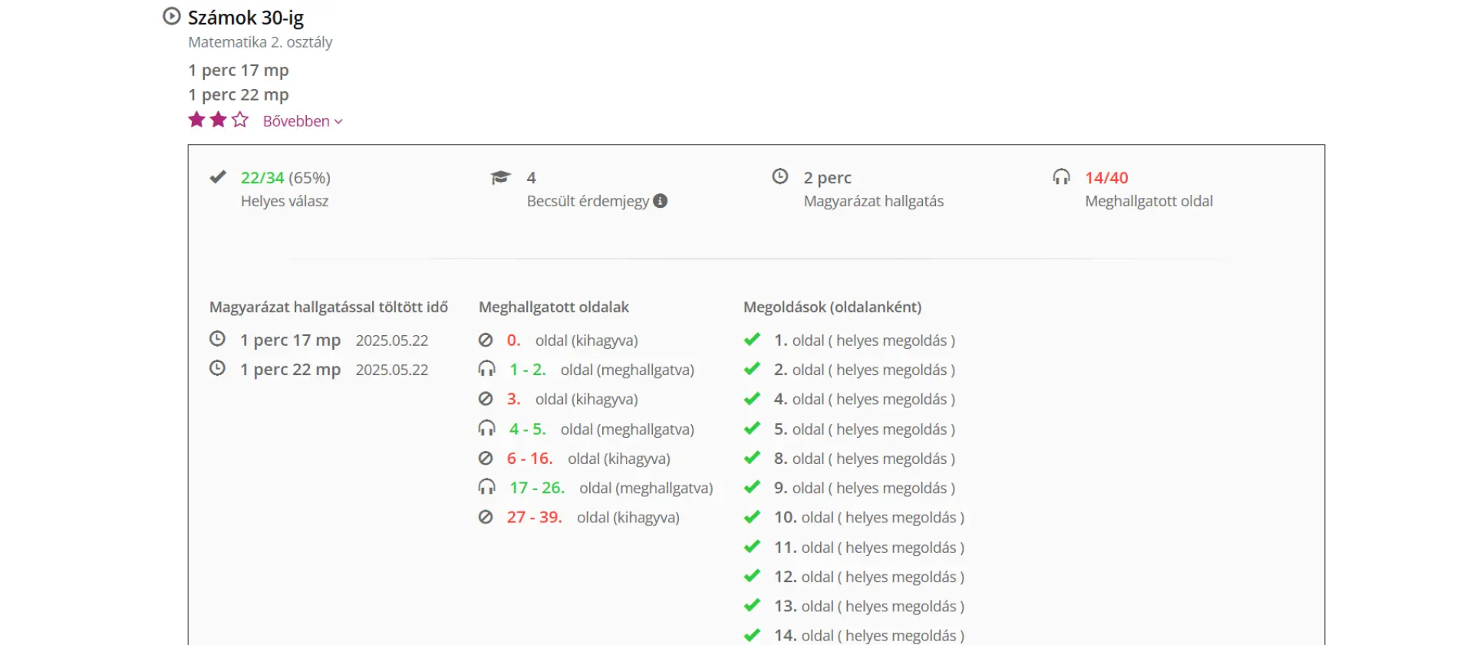Click the skipped icon for page 0
The image size is (1473, 645).
coord(486,340)
